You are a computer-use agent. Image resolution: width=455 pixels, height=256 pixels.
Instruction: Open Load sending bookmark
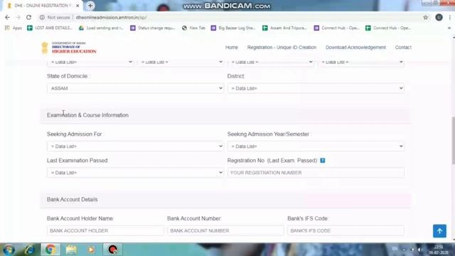click(x=101, y=28)
